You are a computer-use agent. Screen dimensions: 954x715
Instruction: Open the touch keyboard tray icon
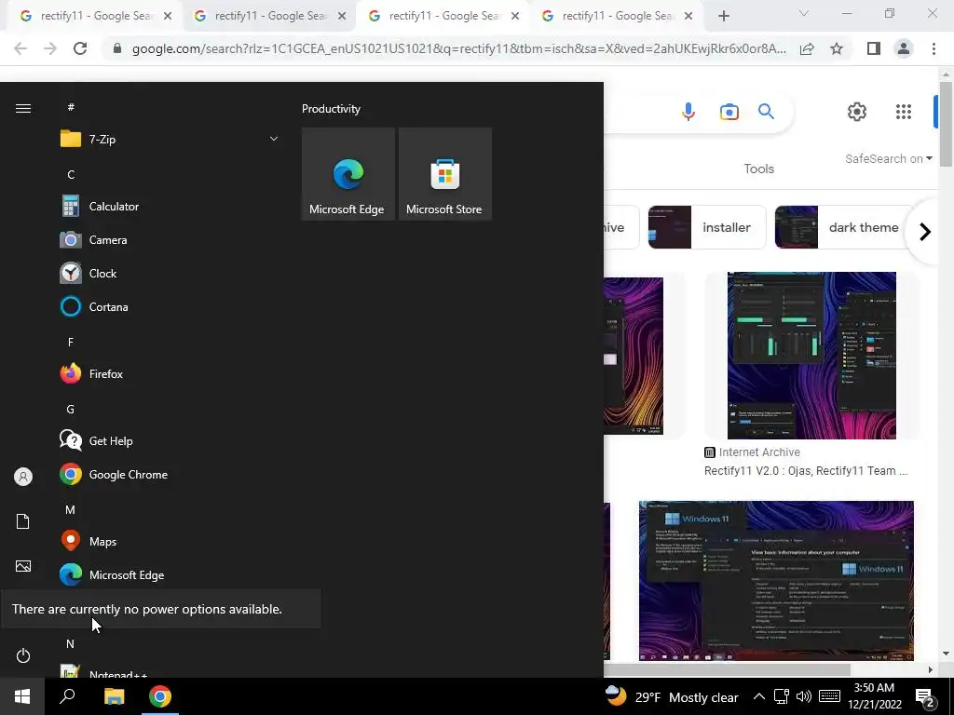tap(829, 696)
